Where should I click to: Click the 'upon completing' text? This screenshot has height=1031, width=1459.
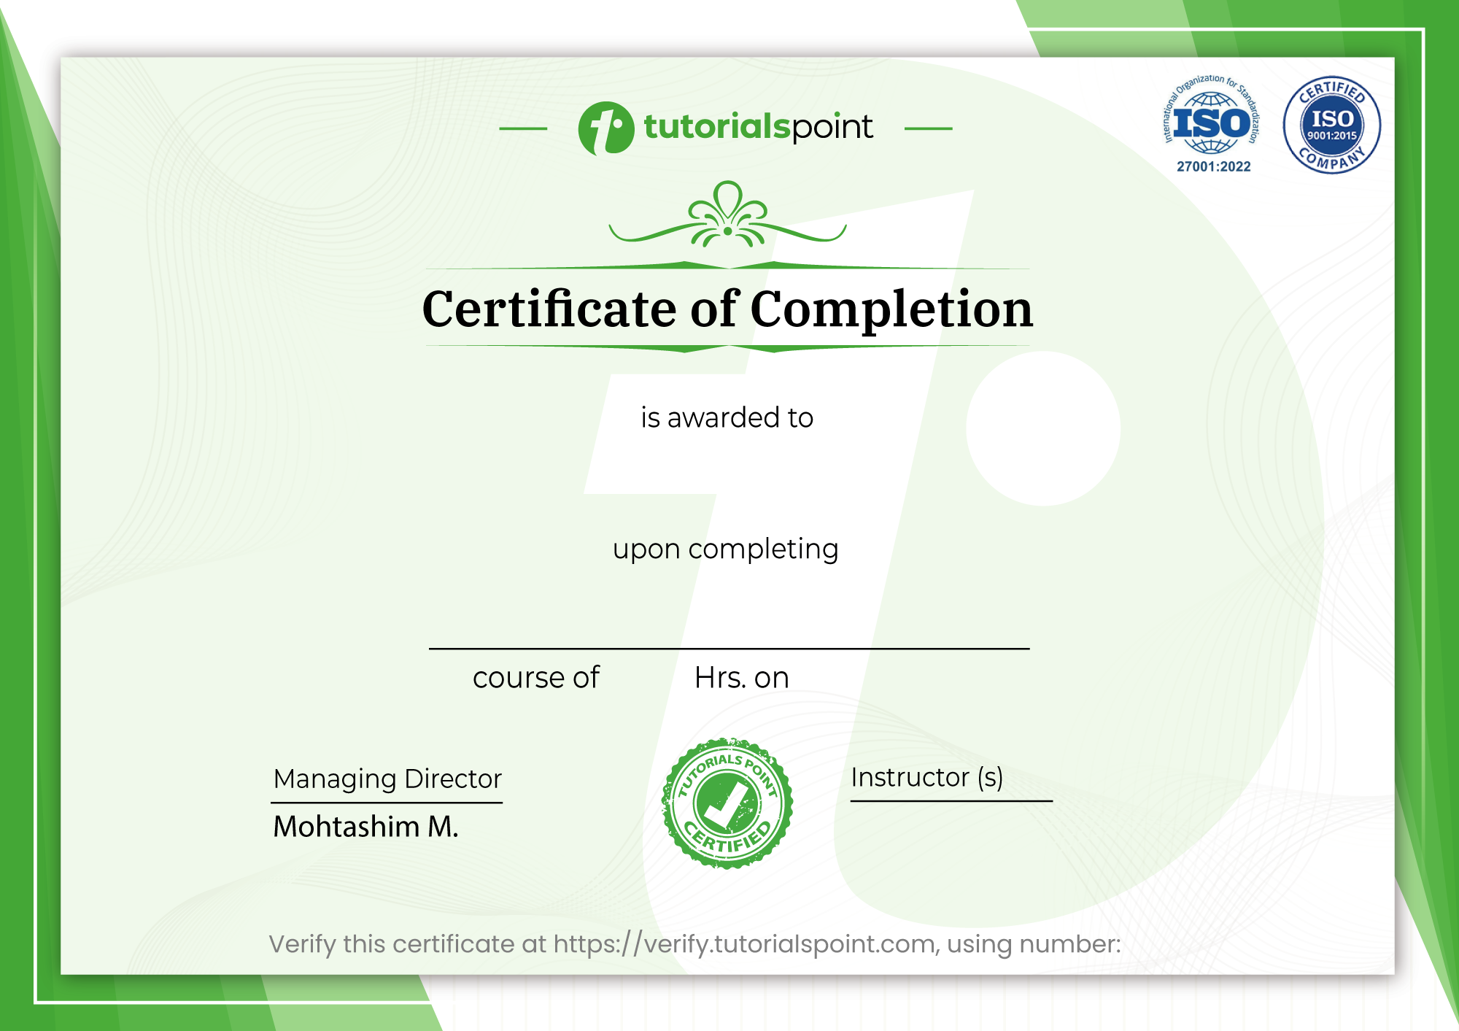[725, 549]
